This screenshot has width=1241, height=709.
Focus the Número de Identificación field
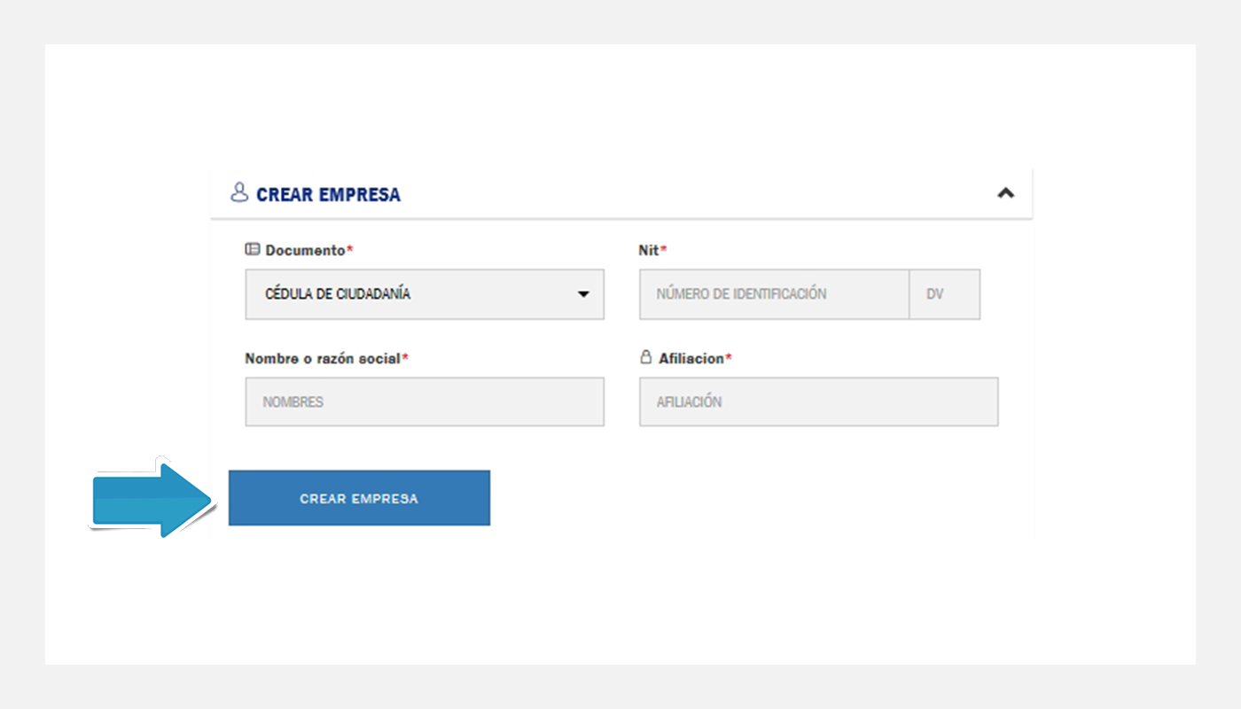775,294
